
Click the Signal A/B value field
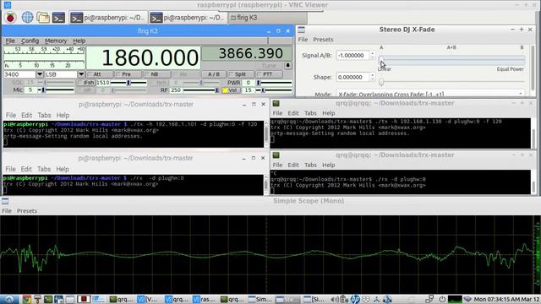[x=353, y=55]
